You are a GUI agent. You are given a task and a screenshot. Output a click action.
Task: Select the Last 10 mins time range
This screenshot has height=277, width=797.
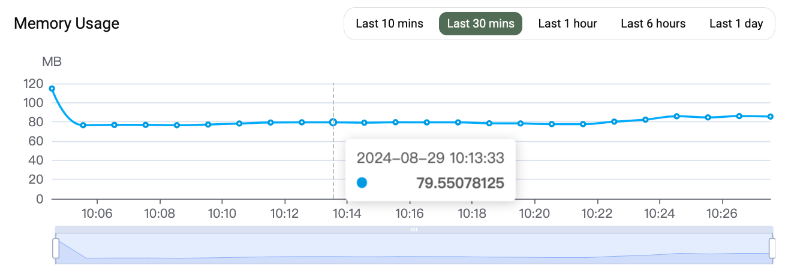click(389, 24)
